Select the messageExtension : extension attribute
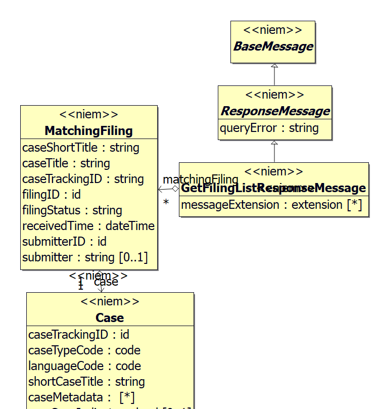Image resolution: width=377 pixels, height=409 pixels. click(x=271, y=205)
